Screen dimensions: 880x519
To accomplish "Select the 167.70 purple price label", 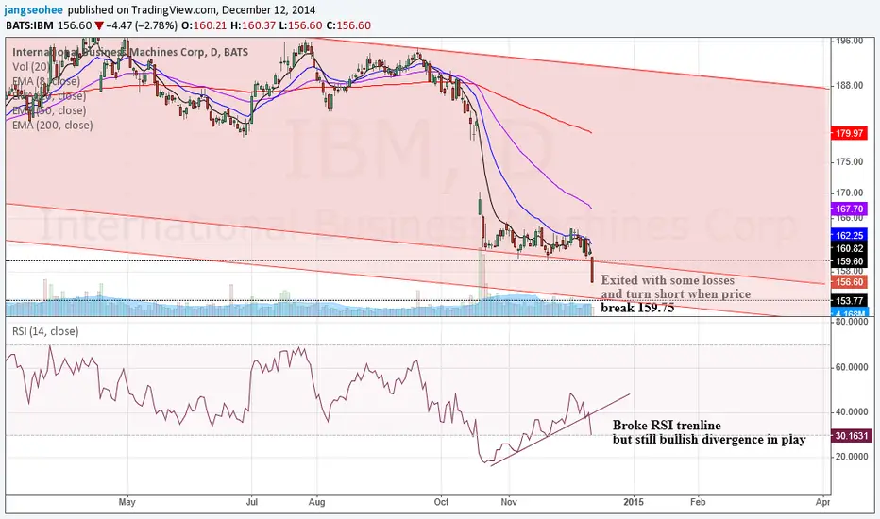I will tap(849, 209).
